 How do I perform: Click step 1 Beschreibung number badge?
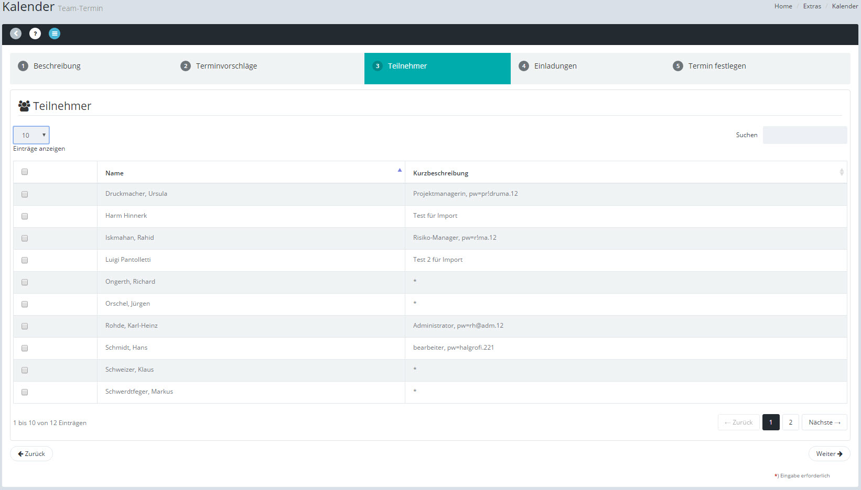[x=23, y=66]
